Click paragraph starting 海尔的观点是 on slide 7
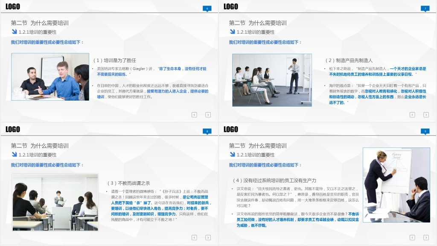437x246 pixels. pos(377,94)
